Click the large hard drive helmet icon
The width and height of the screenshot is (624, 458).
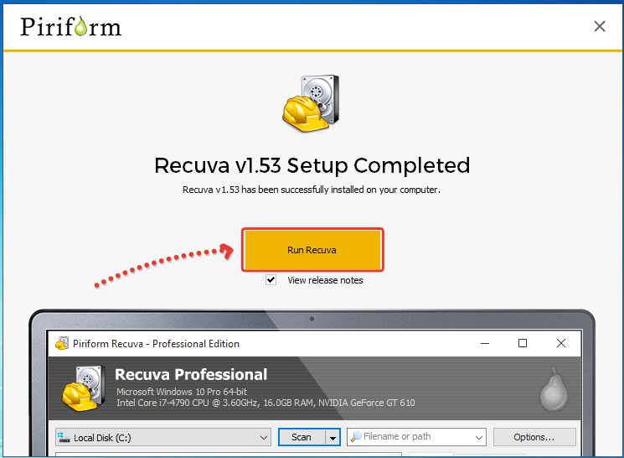(x=312, y=106)
